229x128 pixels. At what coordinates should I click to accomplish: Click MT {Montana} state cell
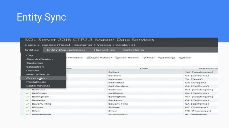(x=197, y=107)
